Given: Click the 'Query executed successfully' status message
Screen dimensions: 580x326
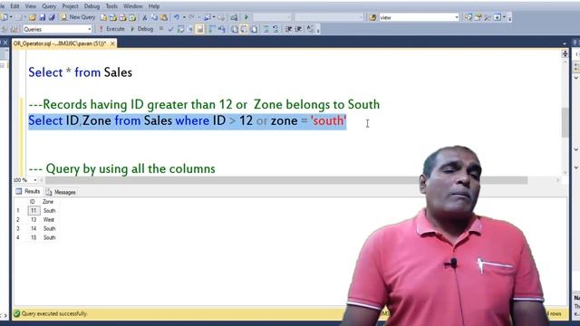Looking at the screenshot, I should (54, 314).
